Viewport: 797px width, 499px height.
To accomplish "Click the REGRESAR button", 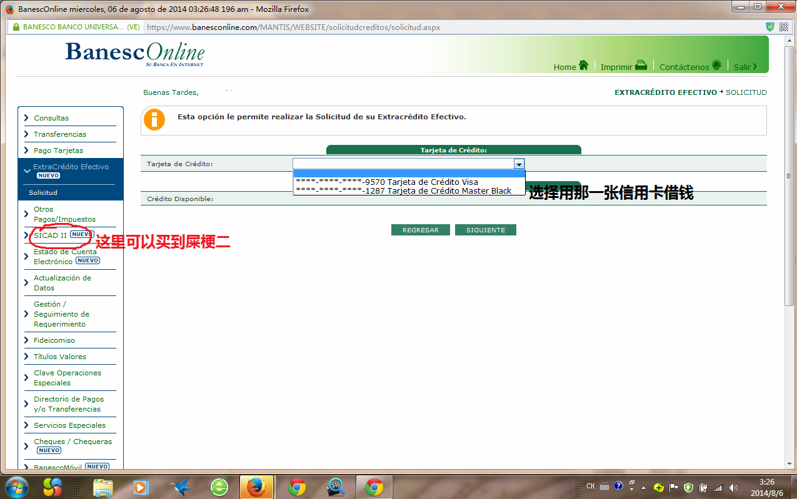I will 421,230.
